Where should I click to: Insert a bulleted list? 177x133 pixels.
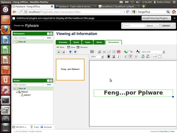tap(114, 52)
